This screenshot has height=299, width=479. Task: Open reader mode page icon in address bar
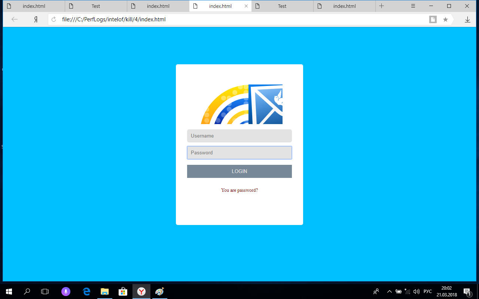tap(433, 19)
